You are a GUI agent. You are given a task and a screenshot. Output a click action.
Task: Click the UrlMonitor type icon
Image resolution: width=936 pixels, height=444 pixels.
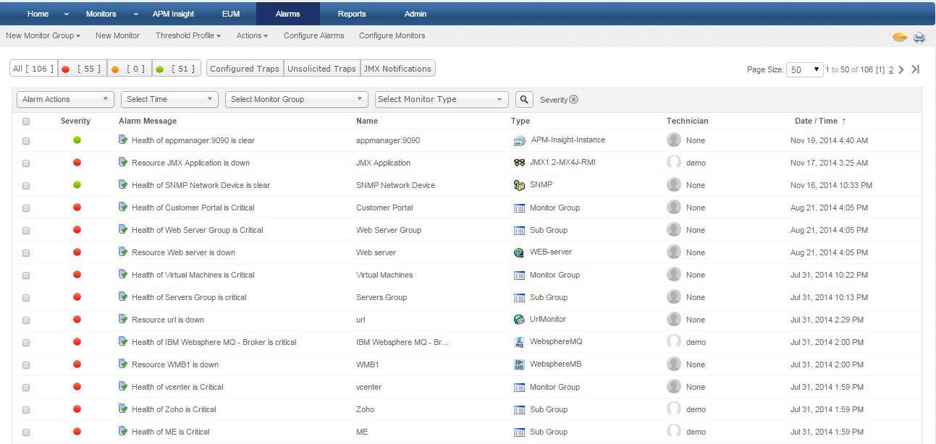coord(518,320)
